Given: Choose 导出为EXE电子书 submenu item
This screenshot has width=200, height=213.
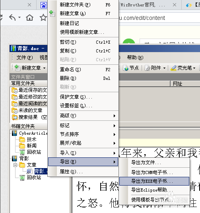Looking at the screenshot, I should click(154, 181).
